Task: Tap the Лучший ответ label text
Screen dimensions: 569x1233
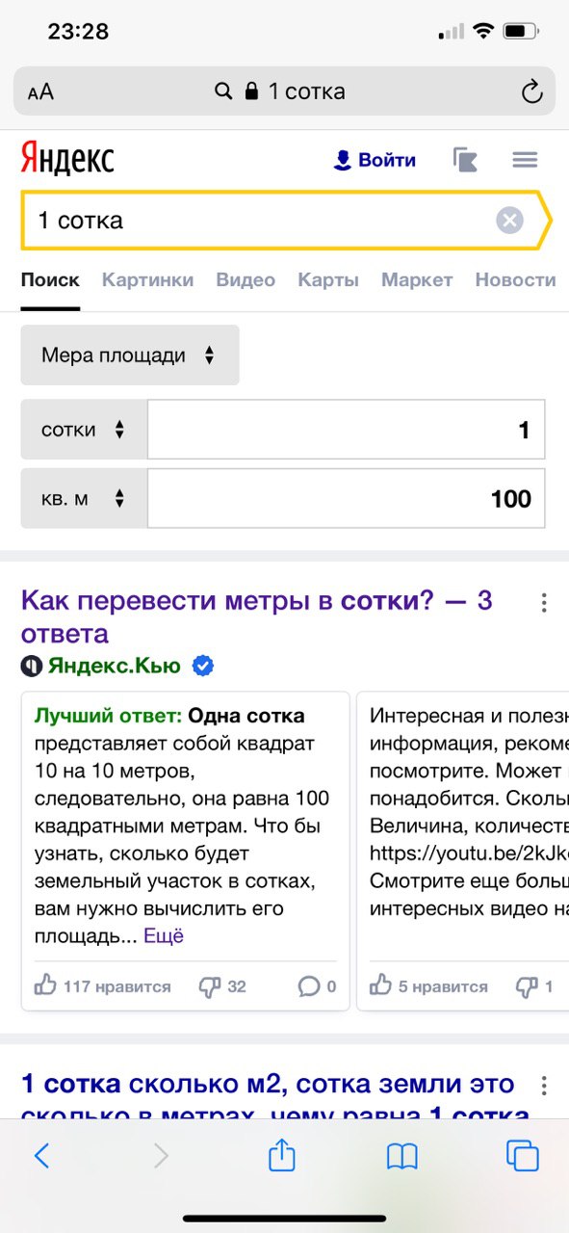Action: click(108, 716)
